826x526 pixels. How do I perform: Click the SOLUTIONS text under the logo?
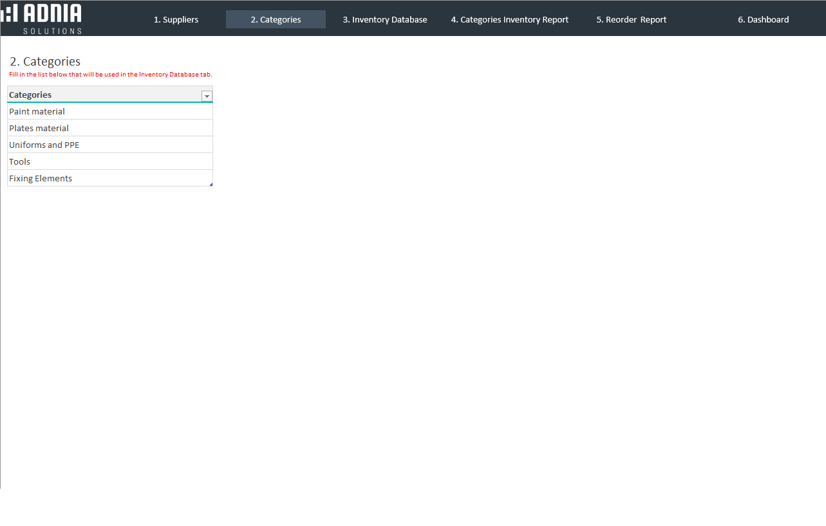tap(52, 31)
